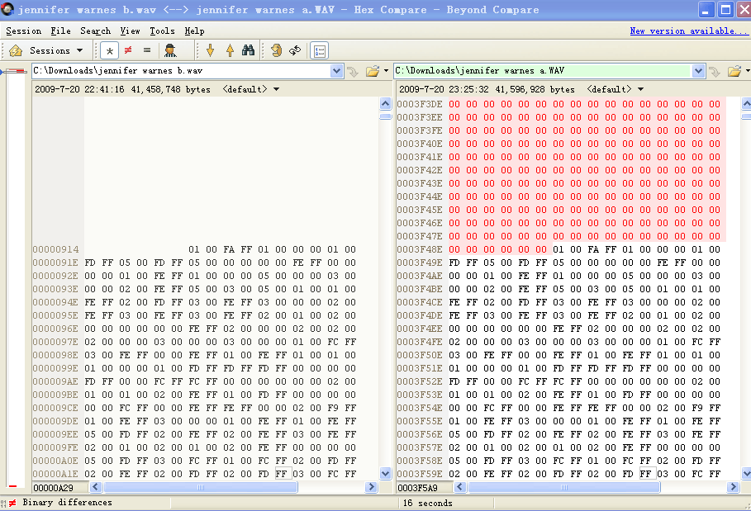Open the Tools menu
Viewport: 751px width, 511px height.
click(x=162, y=31)
